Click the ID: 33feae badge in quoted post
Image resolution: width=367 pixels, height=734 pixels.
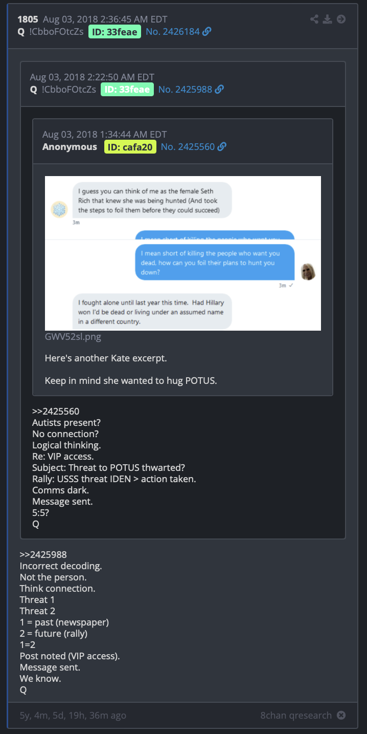click(127, 90)
